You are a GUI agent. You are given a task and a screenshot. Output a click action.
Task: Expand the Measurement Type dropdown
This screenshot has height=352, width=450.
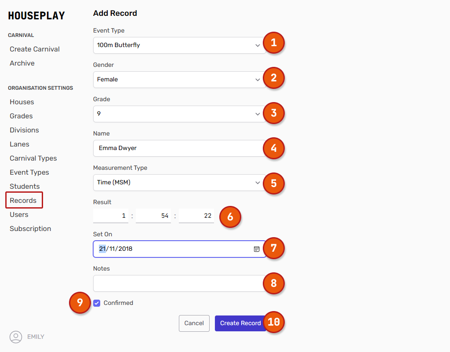point(178,183)
